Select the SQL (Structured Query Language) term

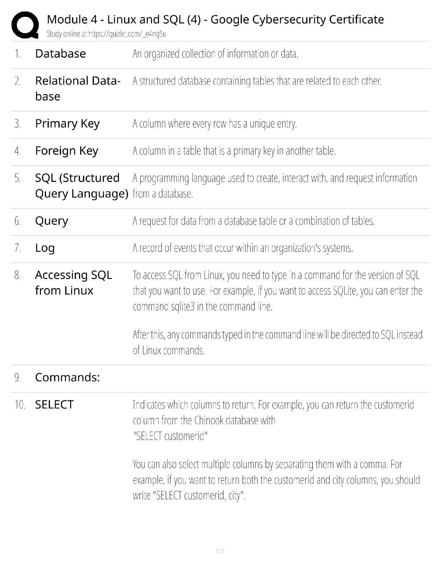click(81, 186)
